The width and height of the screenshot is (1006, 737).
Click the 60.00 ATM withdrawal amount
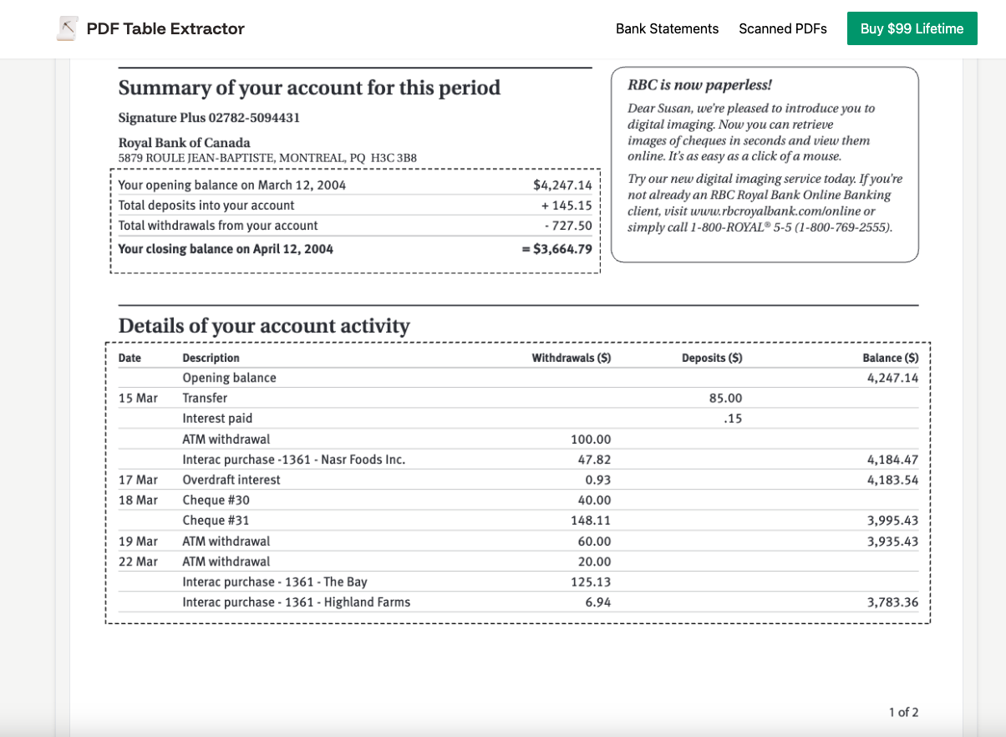[594, 541]
